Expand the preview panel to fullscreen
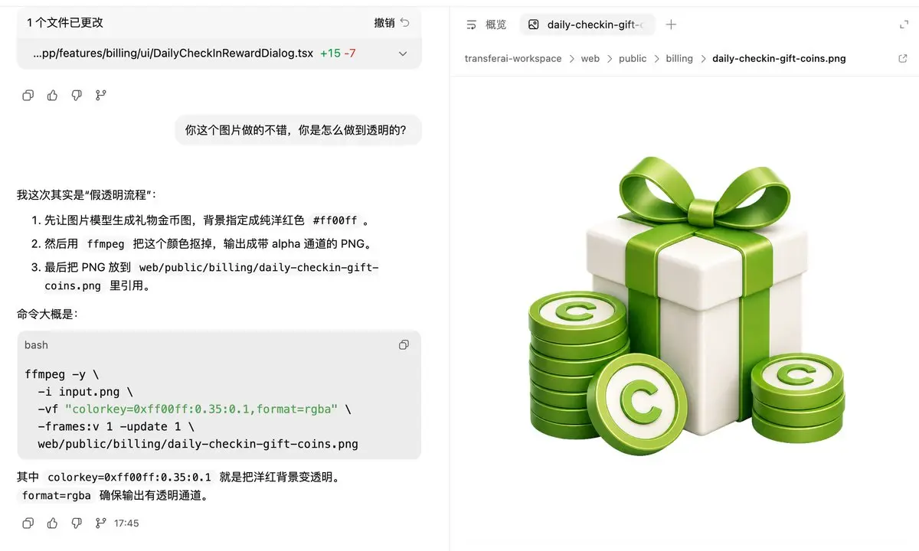The image size is (919, 551). (x=904, y=24)
